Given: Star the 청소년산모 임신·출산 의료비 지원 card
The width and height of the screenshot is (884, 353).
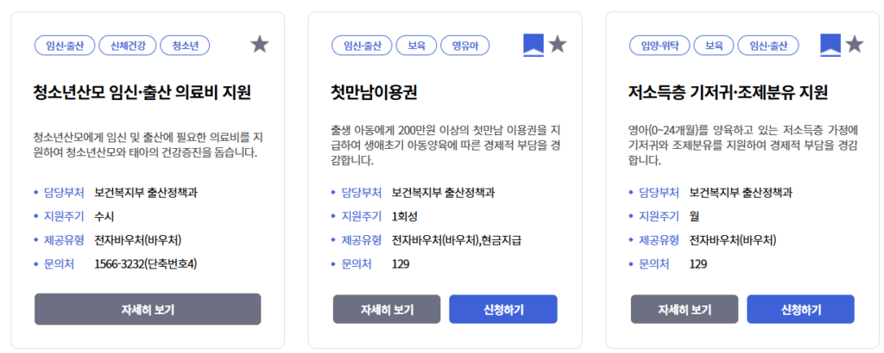Looking at the screenshot, I should point(260,44).
